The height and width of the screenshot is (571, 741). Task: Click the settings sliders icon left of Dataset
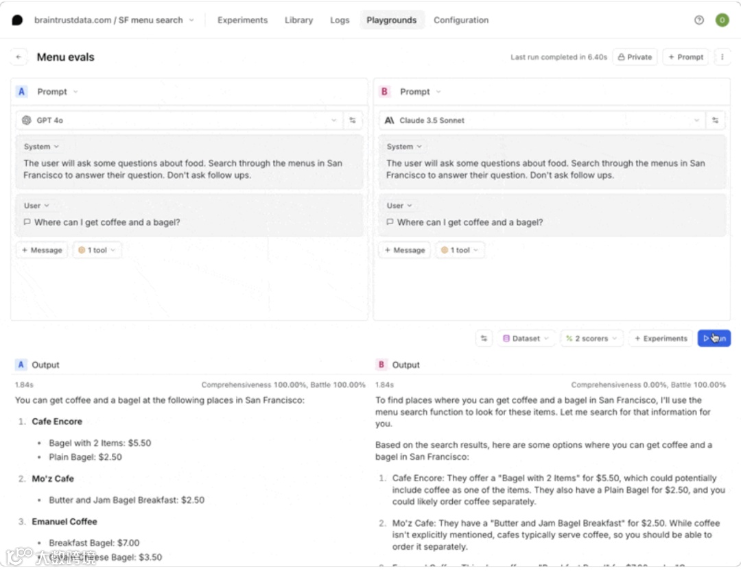pos(484,339)
